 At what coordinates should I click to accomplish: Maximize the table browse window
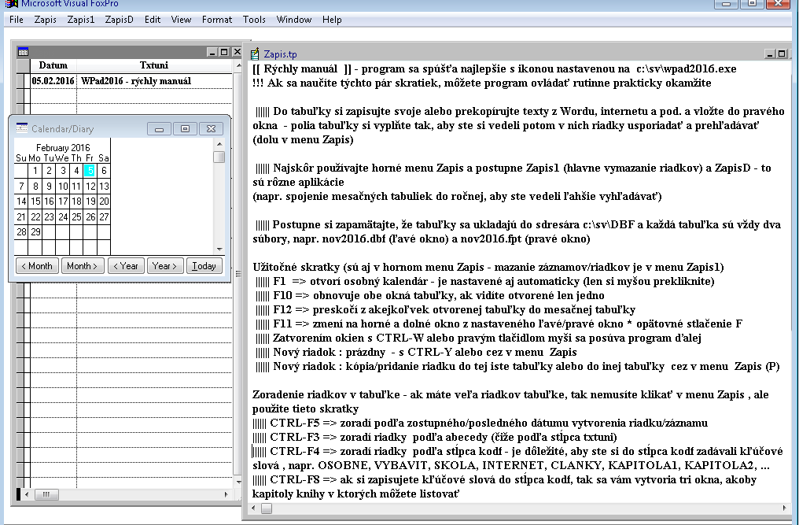225,51
